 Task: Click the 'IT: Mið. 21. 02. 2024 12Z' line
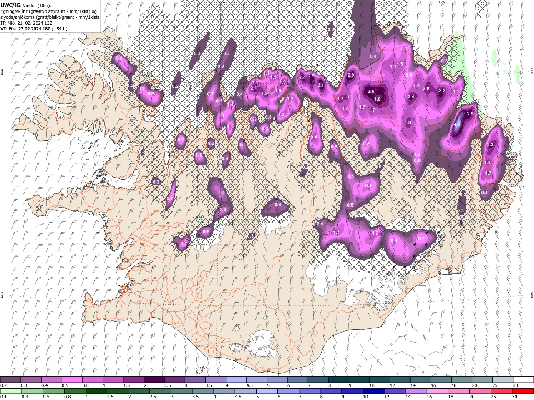pyautogui.click(x=25, y=23)
